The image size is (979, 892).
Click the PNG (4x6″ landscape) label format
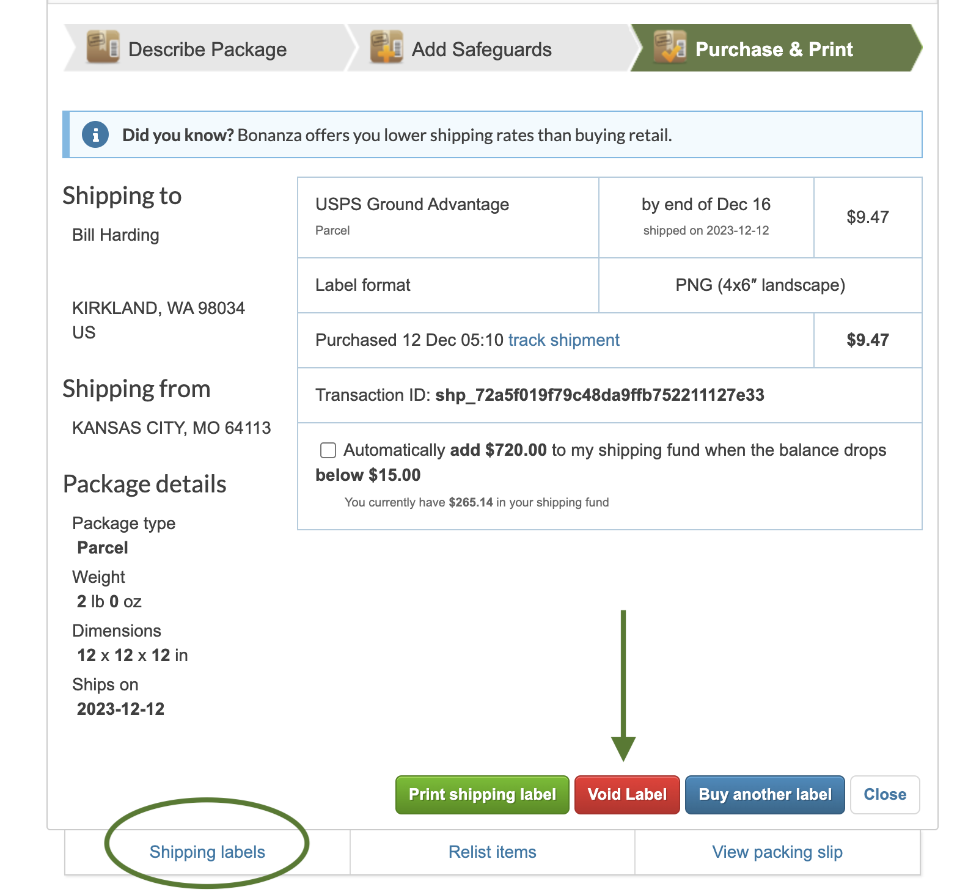pyautogui.click(x=760, y=285)
